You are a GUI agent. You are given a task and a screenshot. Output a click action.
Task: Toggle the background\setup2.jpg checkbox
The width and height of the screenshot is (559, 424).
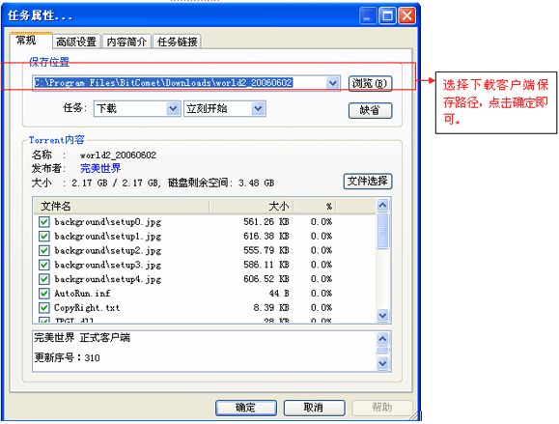coord(43,250)
